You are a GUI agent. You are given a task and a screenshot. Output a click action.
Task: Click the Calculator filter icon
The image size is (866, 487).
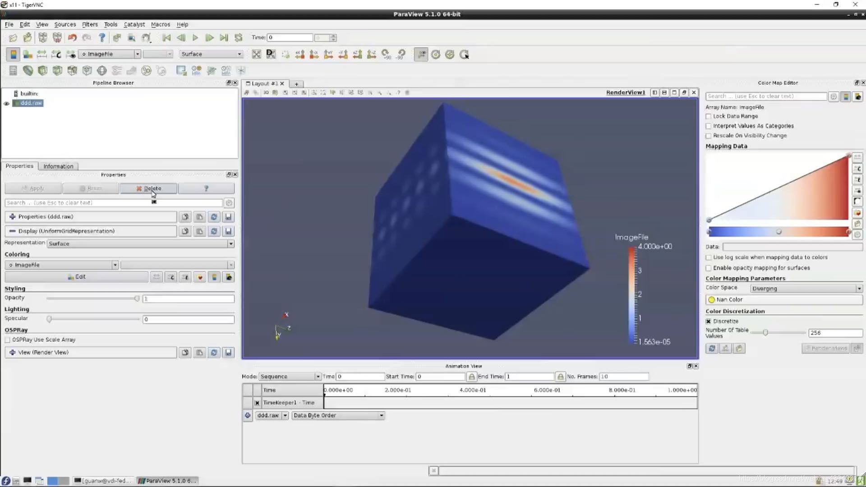click(x=13, y=71)
